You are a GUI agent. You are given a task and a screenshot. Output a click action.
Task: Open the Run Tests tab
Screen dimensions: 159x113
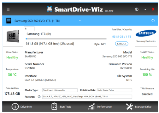point(61,106)
